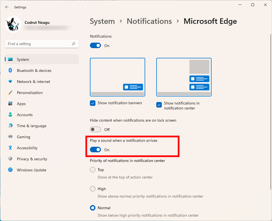
Task: Go to Notifications breadcrumb link
Action: [x=149, y=21]
